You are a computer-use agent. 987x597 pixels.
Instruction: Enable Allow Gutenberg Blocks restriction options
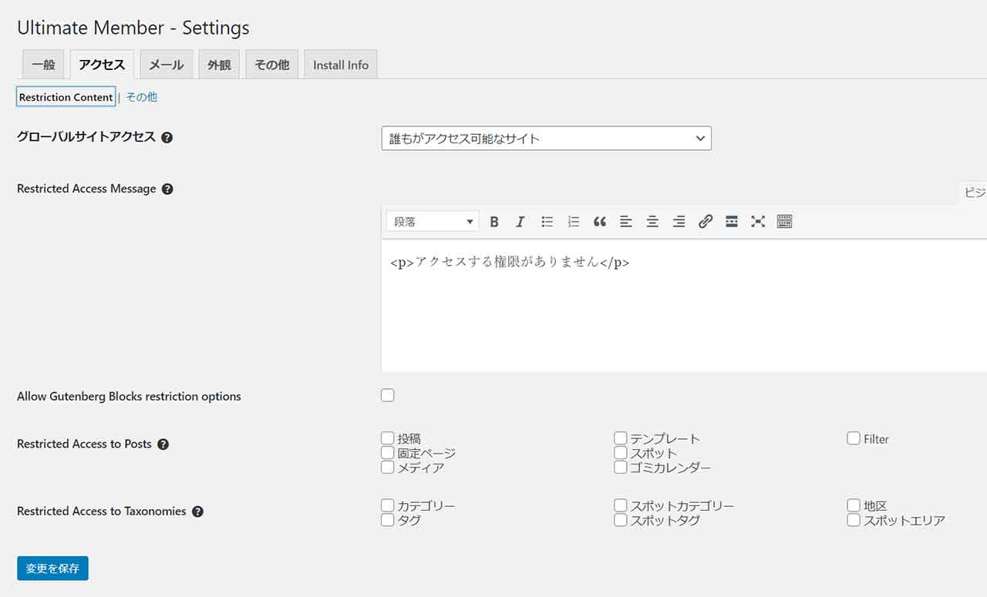388,395
